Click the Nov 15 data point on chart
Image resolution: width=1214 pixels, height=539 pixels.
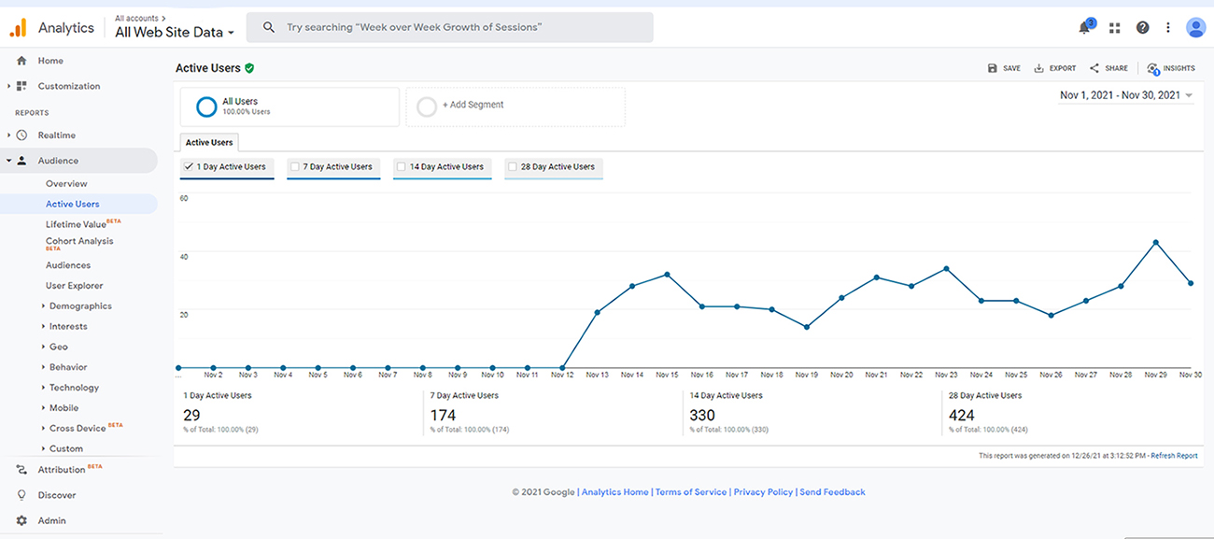point(667,275)
